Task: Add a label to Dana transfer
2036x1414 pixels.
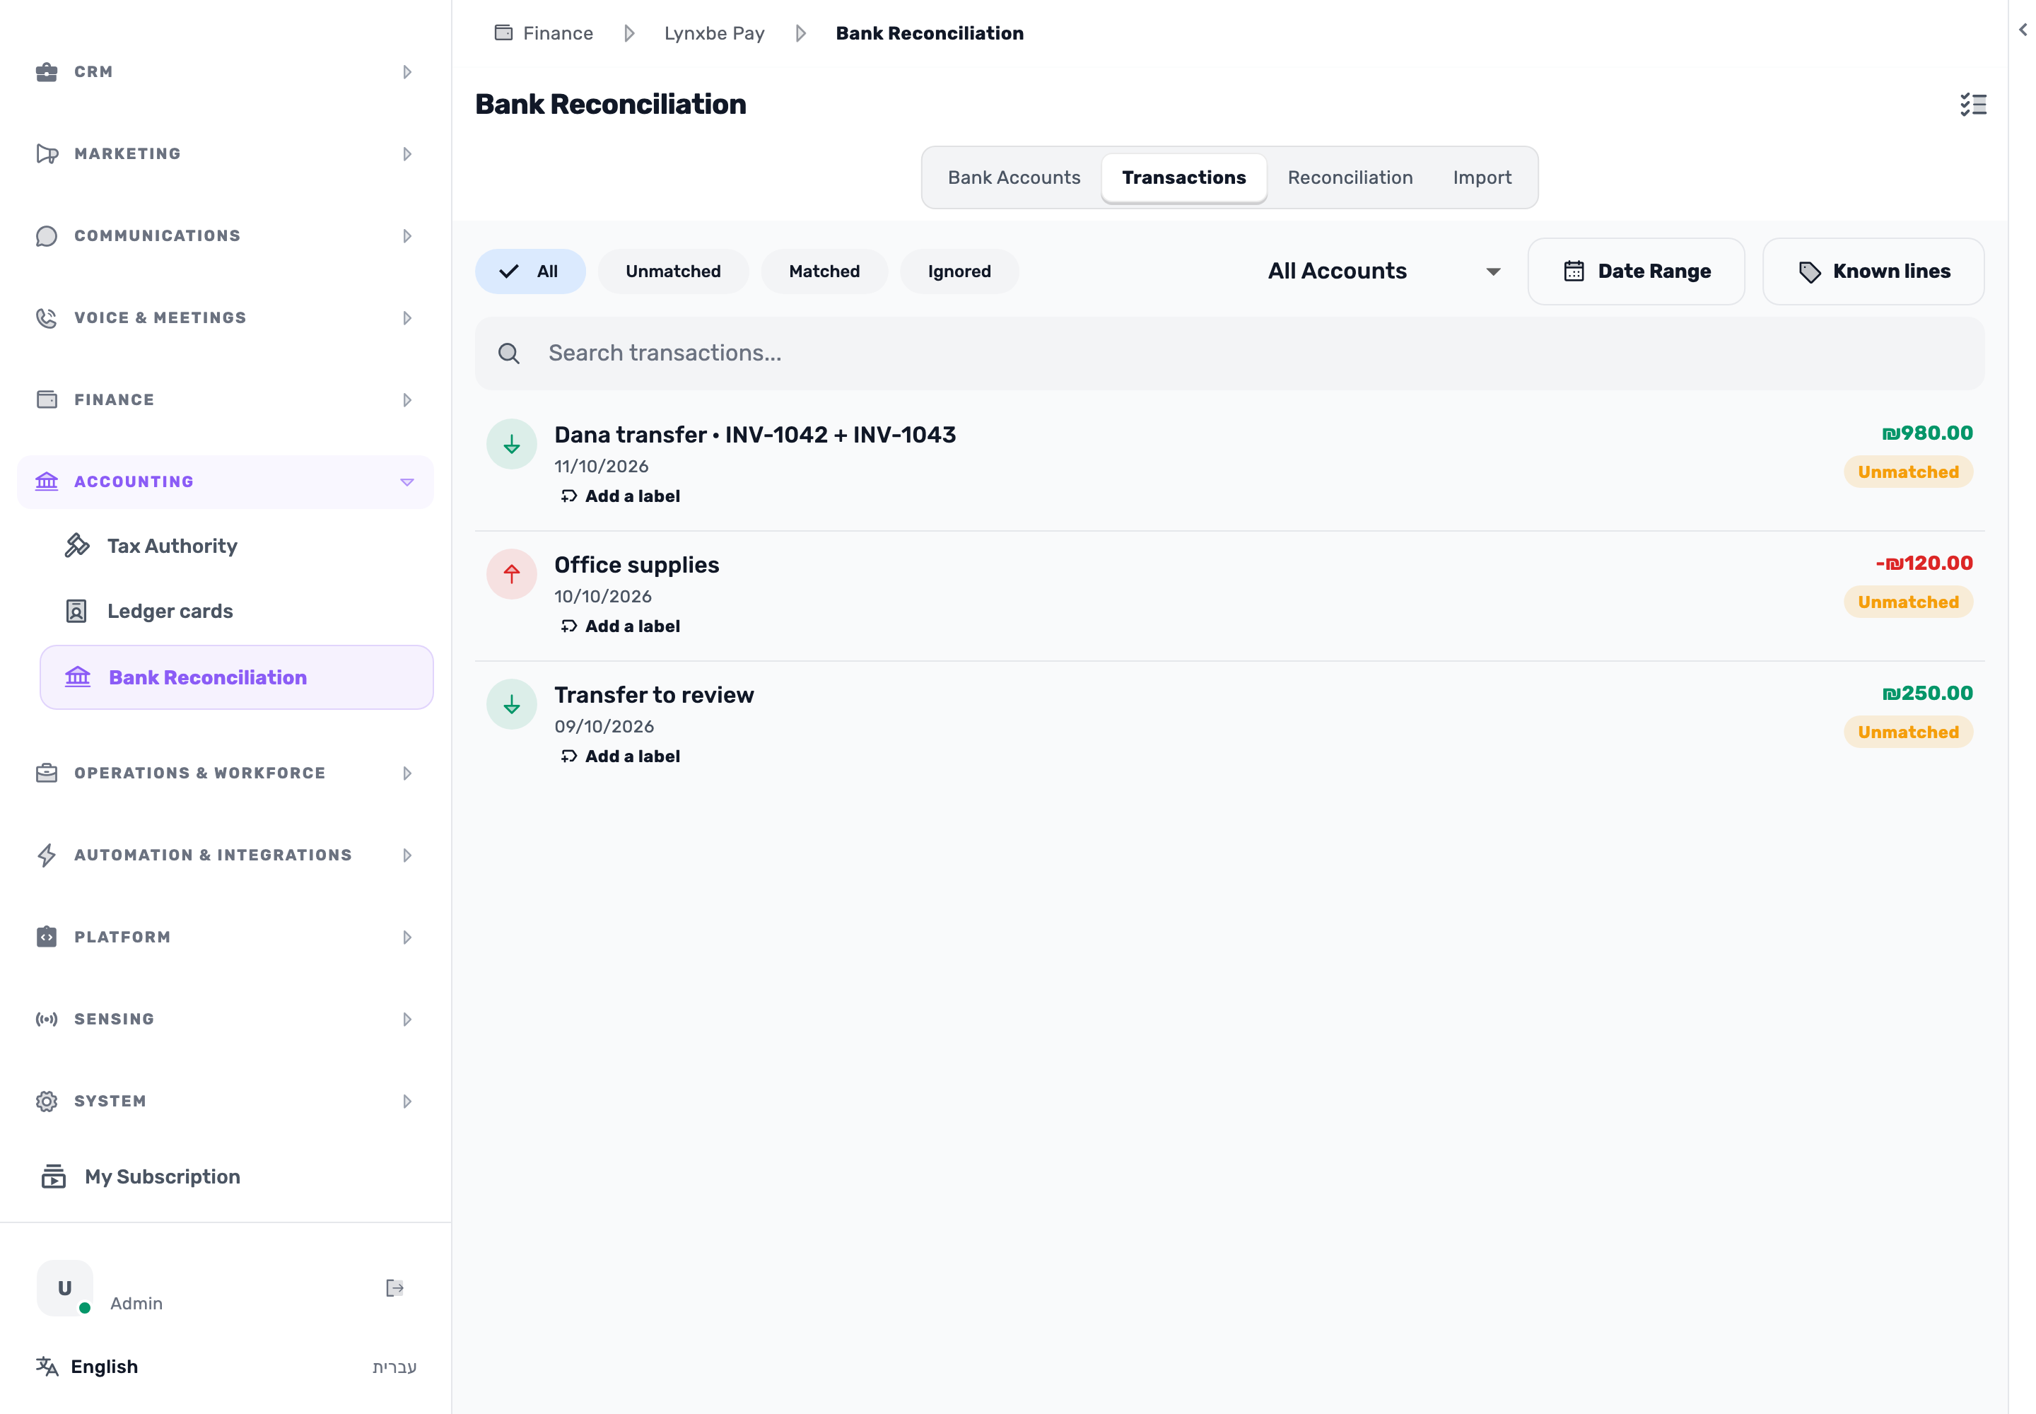Action: (x=620, y=496)
